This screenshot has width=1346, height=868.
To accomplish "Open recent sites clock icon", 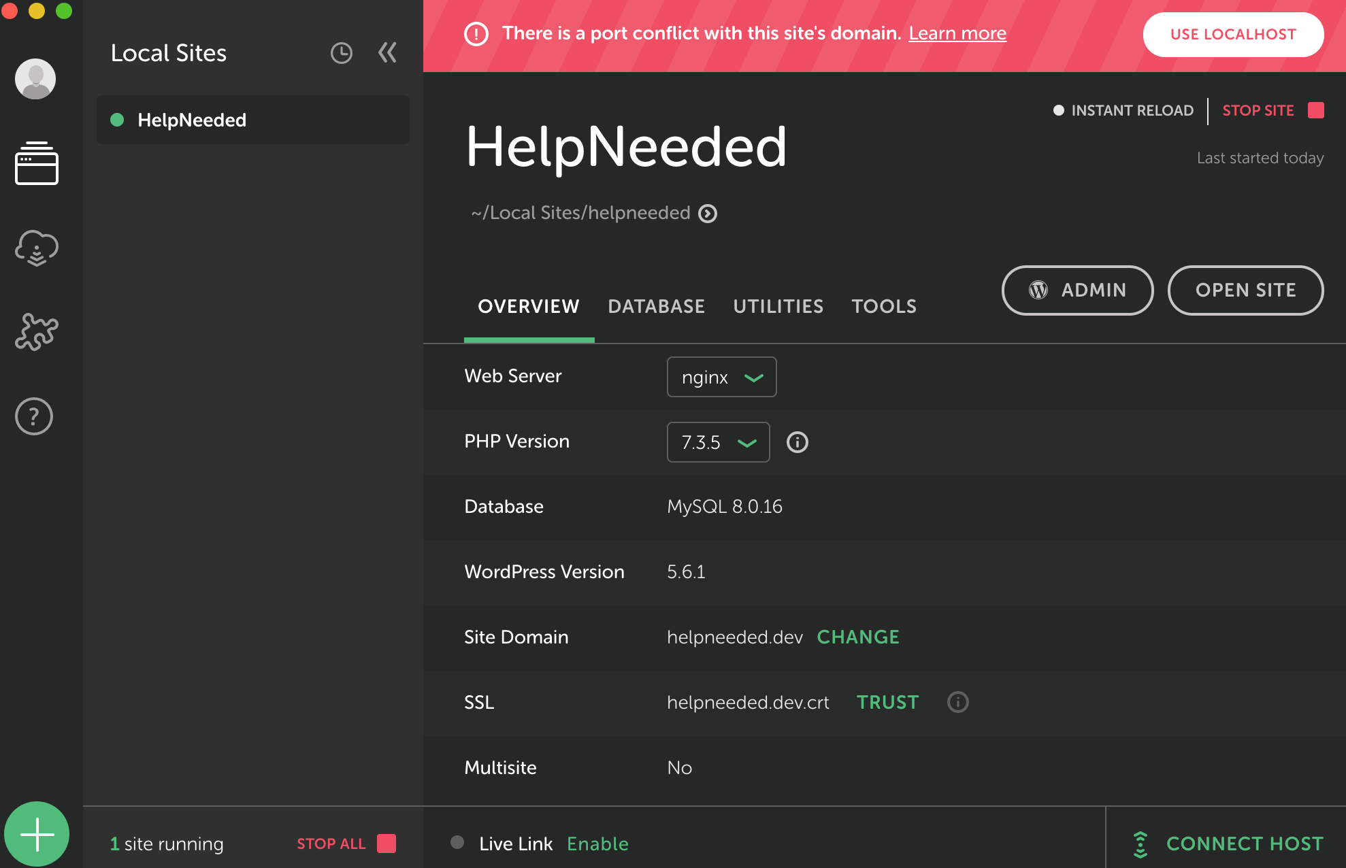I will pyautogui.click(x=342, y=53).
